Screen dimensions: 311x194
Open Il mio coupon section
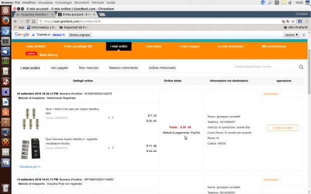point(190,46)
